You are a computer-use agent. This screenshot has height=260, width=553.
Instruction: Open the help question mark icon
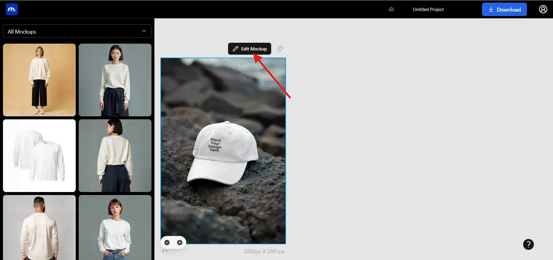tap(528, 244)
